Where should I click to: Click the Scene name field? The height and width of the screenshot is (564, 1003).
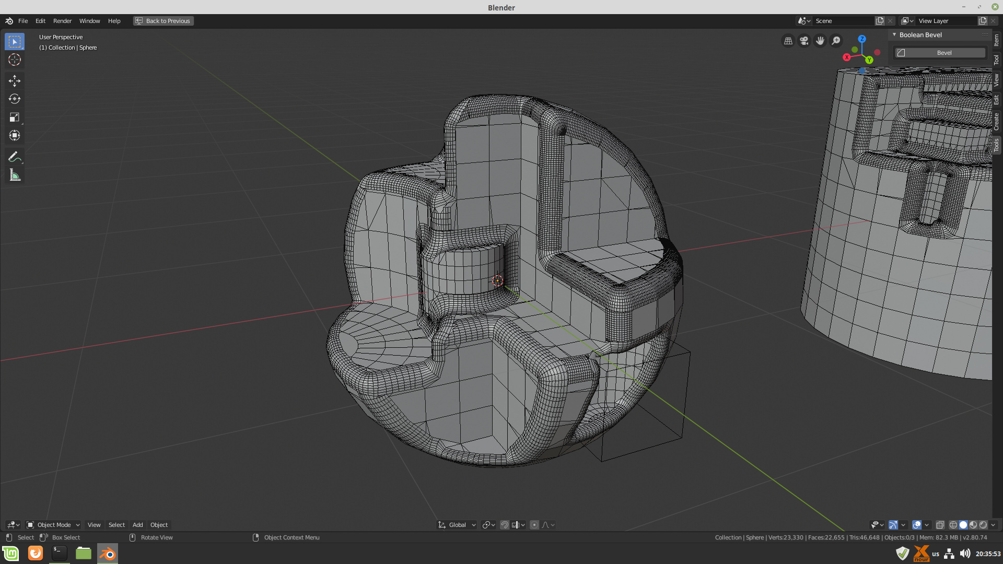click(x=844, y=21)
